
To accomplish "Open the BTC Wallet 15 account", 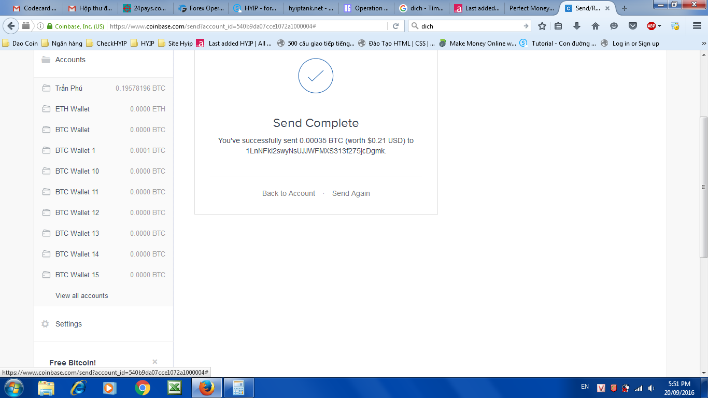I will (x=104, y=275).
